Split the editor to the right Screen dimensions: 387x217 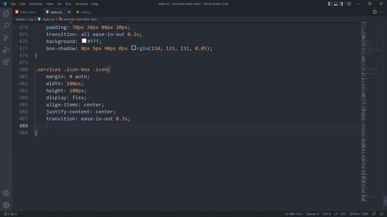click(x=375, y=12)
